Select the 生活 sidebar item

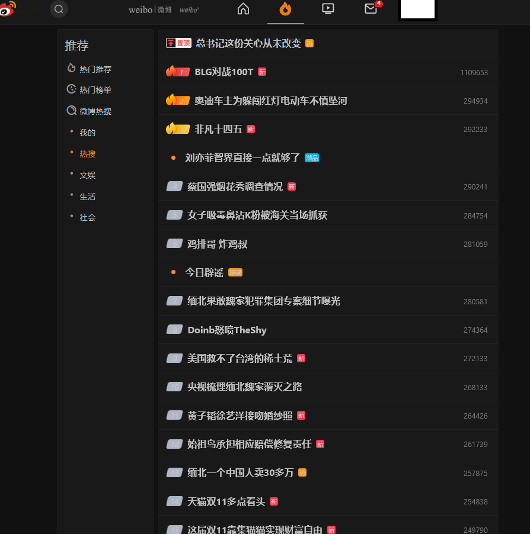[x=87, y=197]
